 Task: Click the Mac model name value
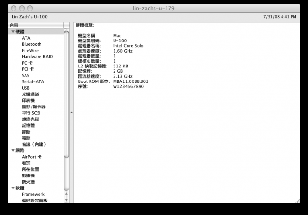(117, 36)
